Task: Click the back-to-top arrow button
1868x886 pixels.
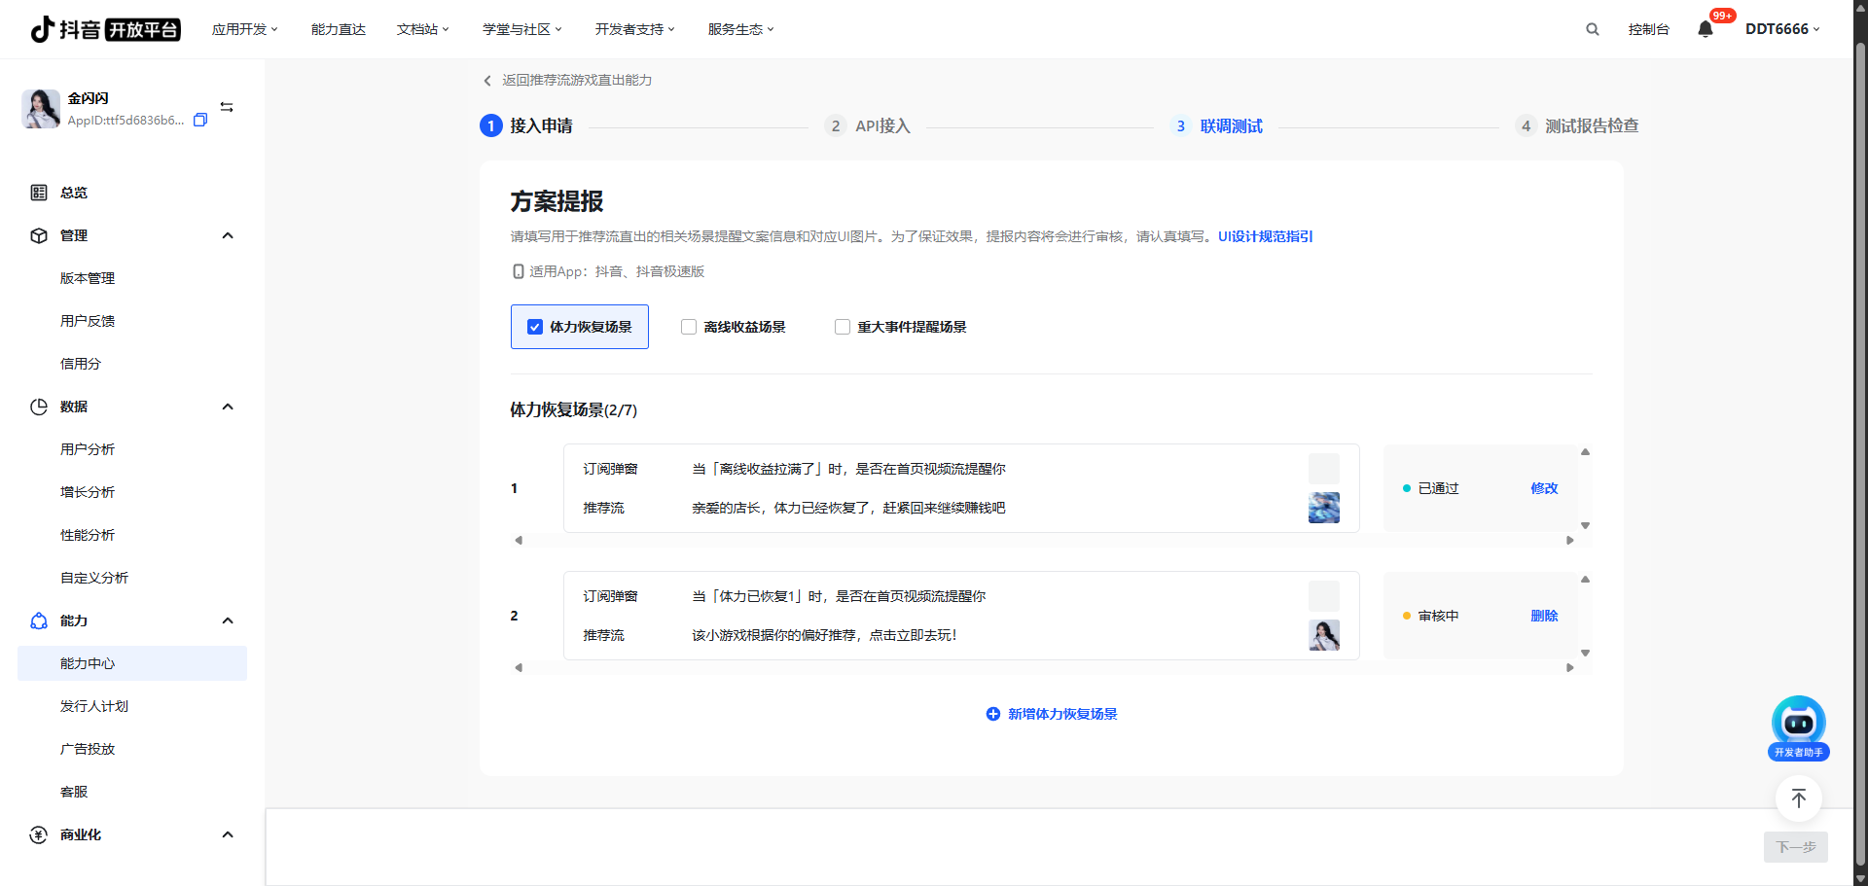Action: pos(1798,798)
